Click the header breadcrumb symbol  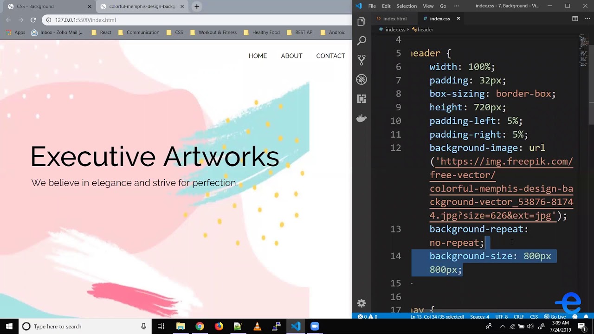(422, 29)
